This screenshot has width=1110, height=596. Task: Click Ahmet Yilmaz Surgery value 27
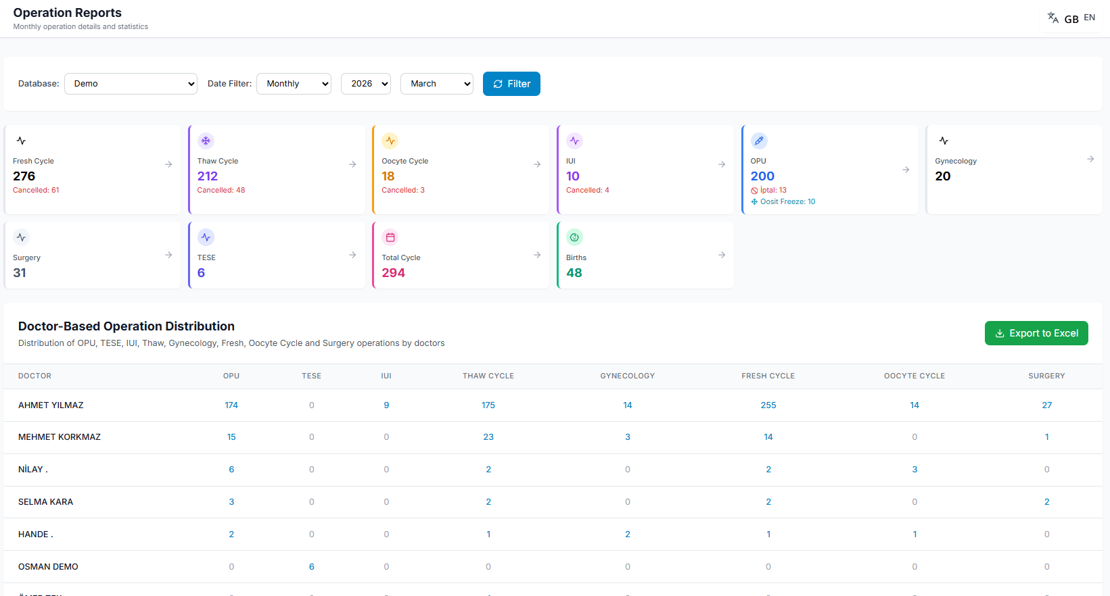point(1046,405)
